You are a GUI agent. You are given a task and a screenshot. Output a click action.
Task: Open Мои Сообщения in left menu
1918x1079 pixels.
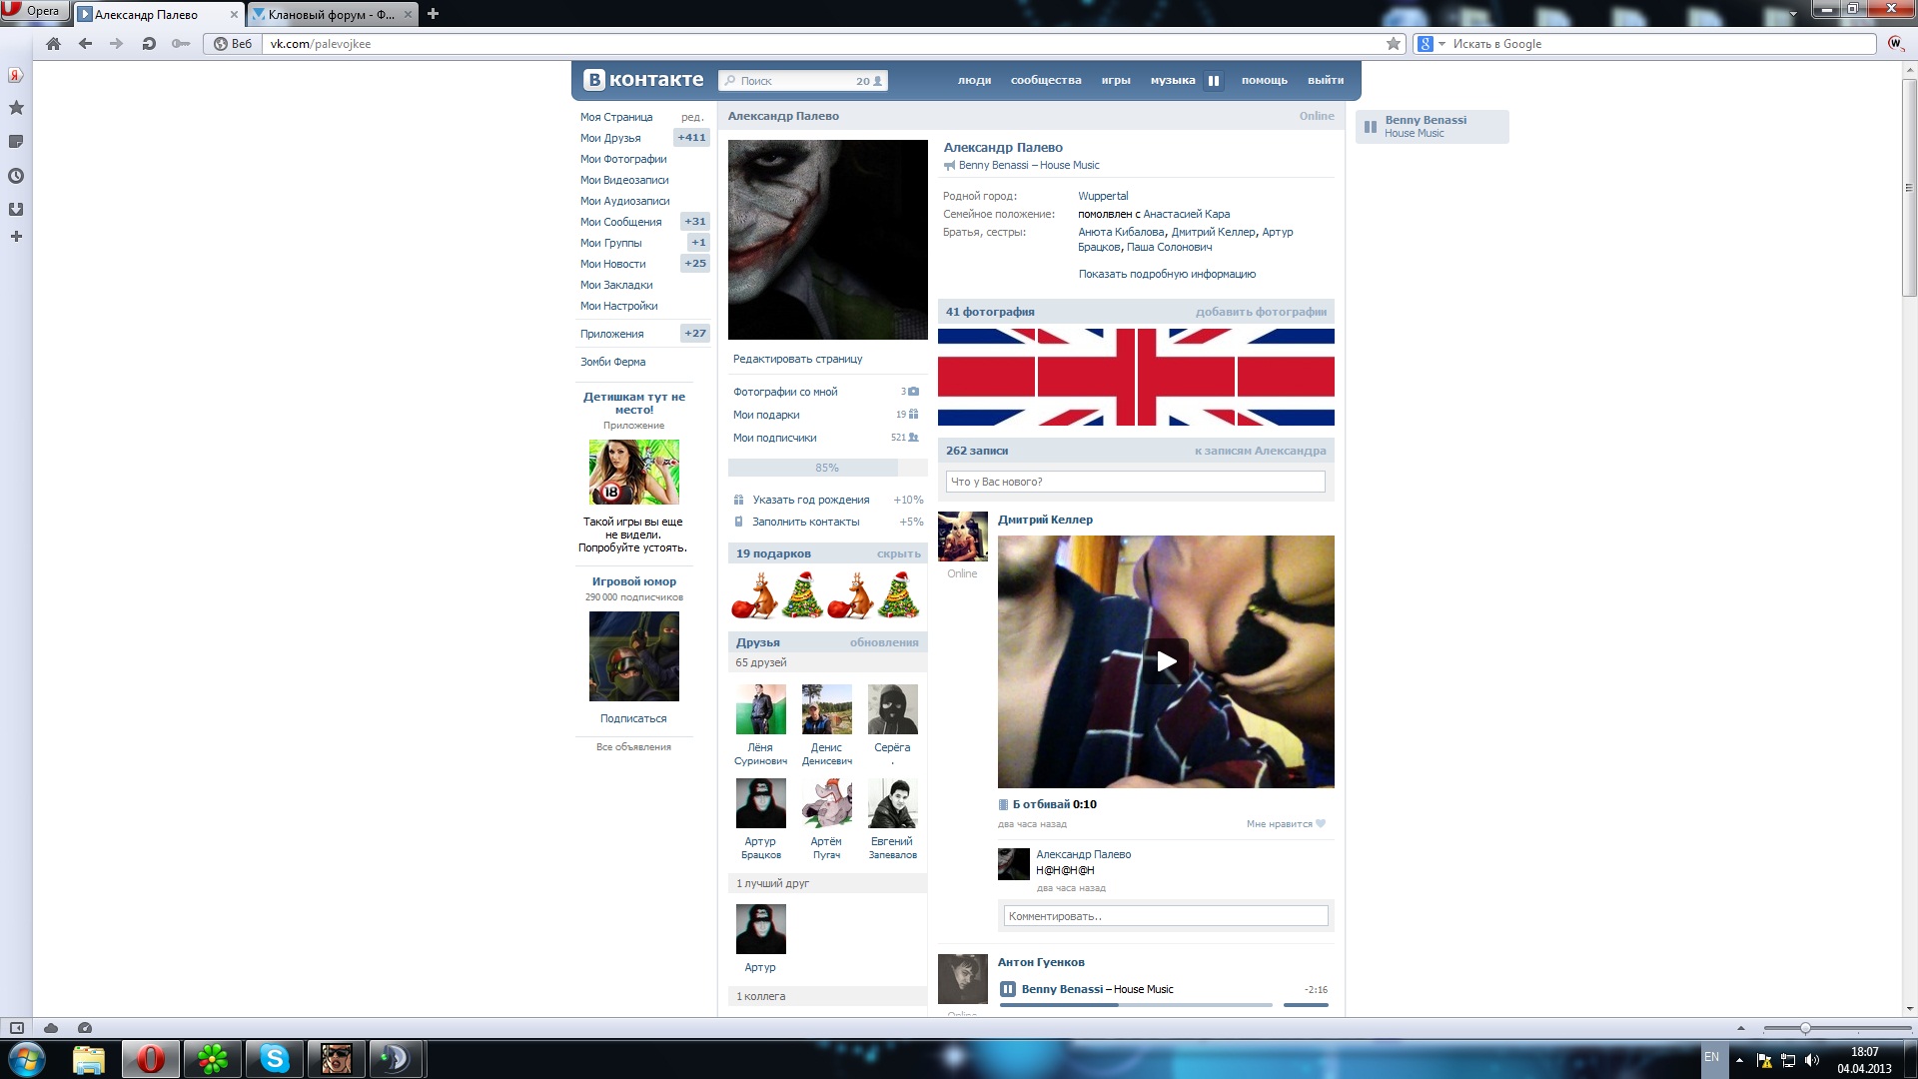pyautogui.click(x=620, y=222)
